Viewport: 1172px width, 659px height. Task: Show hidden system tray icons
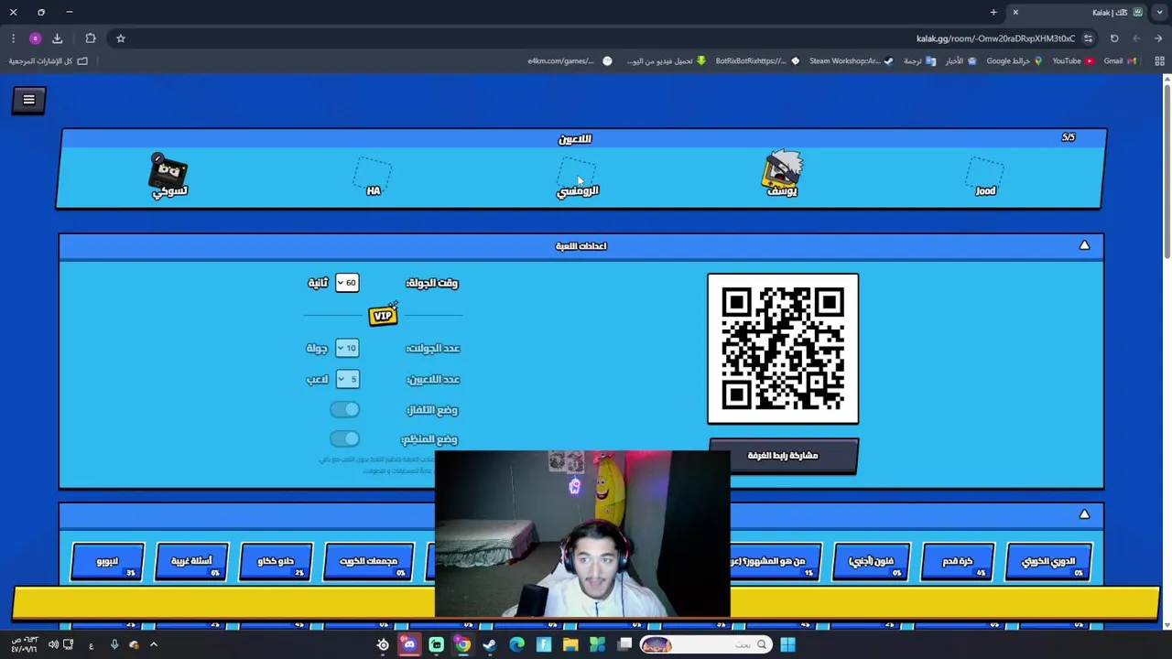(x=153, y=645)
